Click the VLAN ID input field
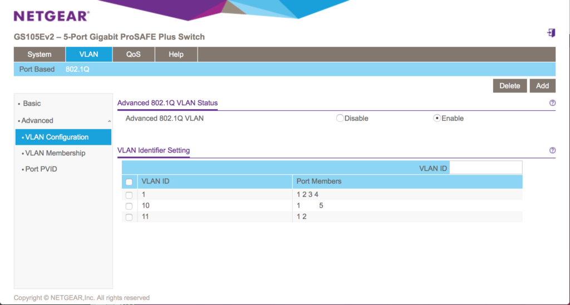570x305 pixels. coord(485,168)
